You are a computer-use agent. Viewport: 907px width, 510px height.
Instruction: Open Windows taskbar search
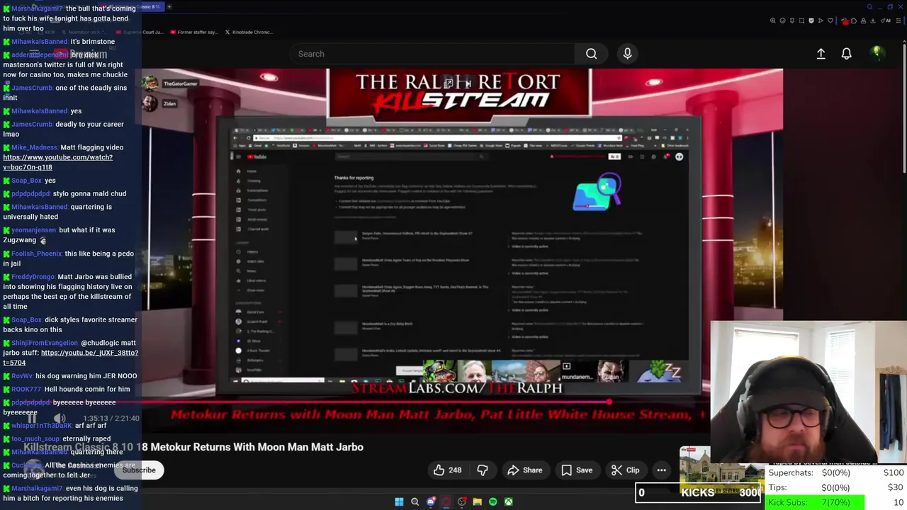click(415, 501)
